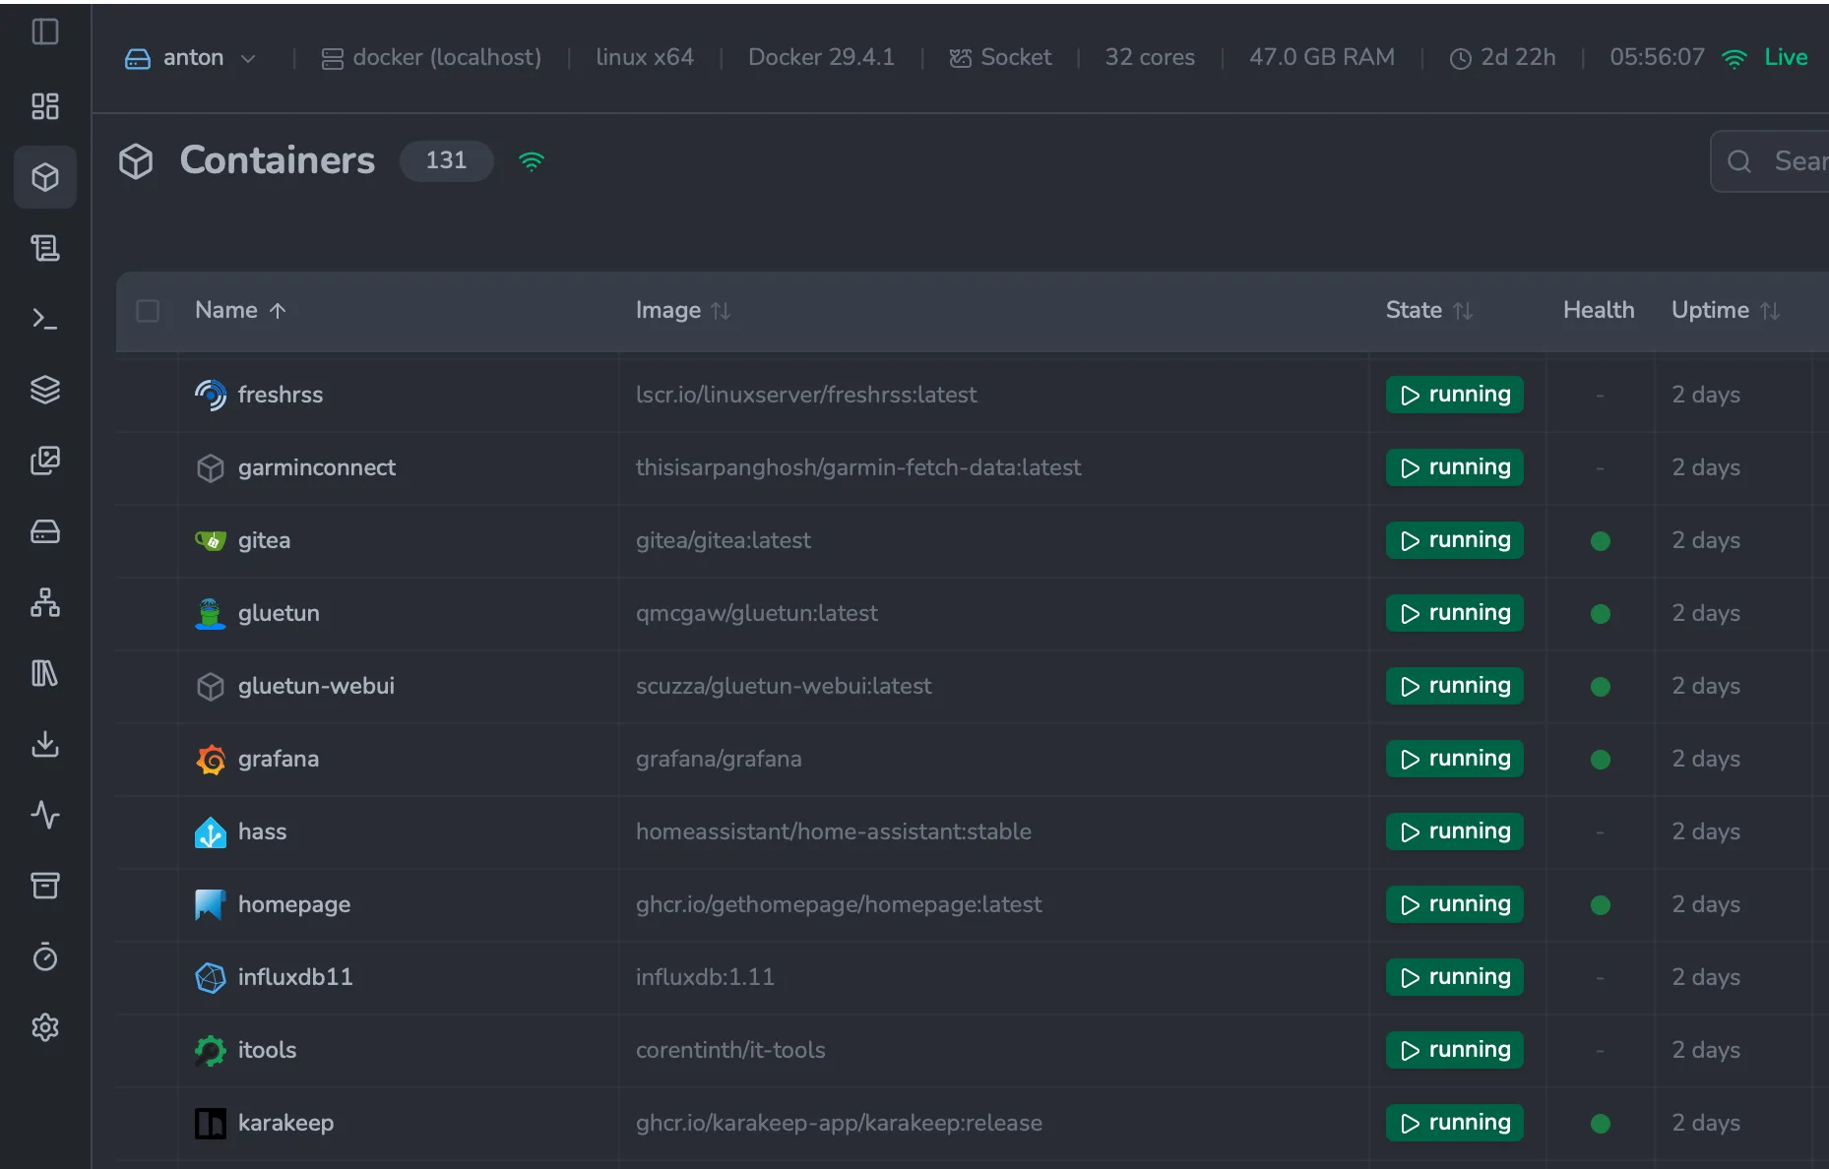
Task: Click the 32 cores label
Action: pyautogui.click(x=1150, y=57)
